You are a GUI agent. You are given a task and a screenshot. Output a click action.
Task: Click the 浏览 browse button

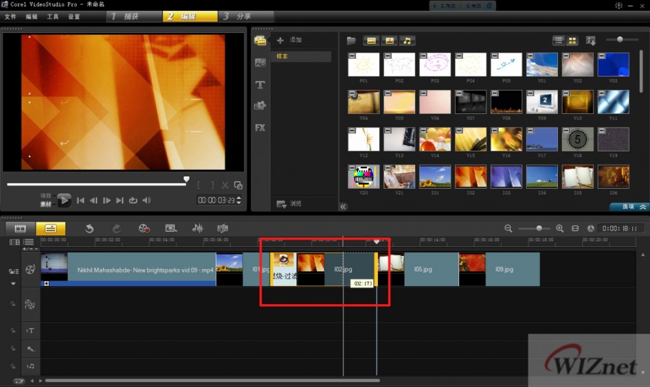coord(289,204)
